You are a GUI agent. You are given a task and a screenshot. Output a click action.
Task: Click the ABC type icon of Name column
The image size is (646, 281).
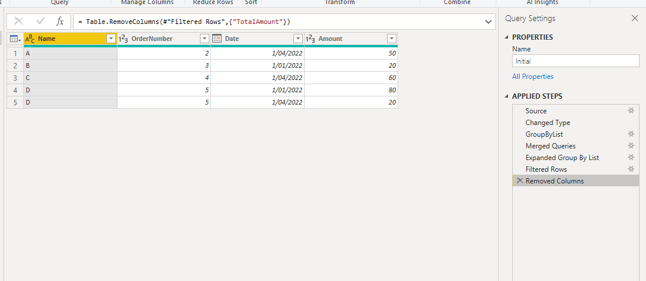(30, 39)
